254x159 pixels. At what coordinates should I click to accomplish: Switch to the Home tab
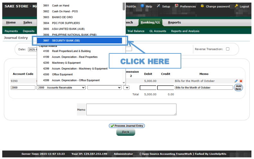click(11, 23)
